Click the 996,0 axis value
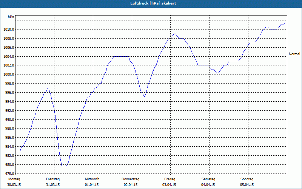 point(9,93)
